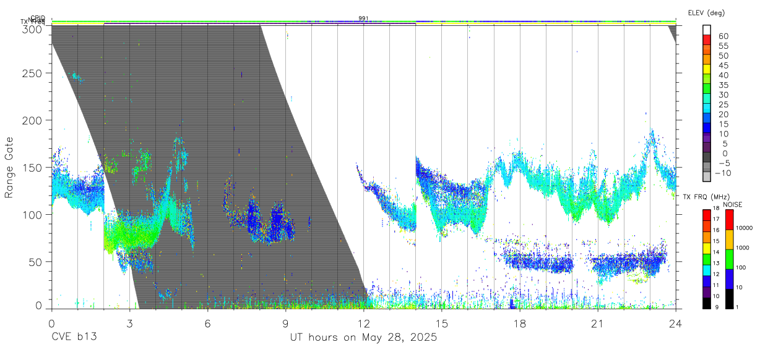Click the 50 tick label on the range gate axis
Image resolution: width=760 pixels, height=350 pixels.
36,262
